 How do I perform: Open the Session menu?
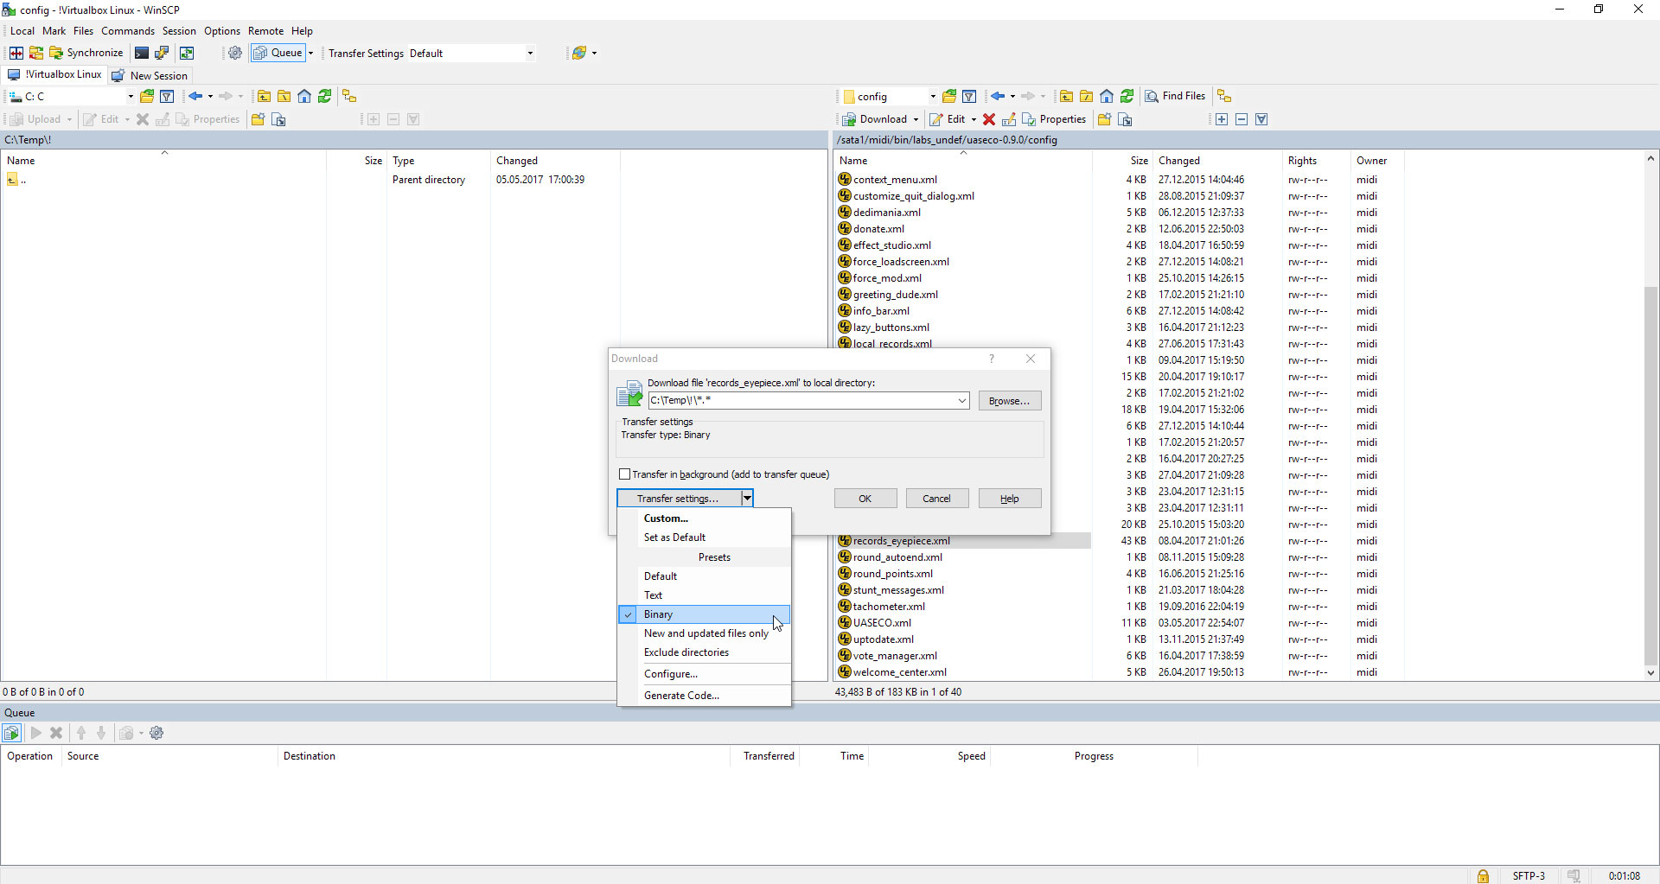179,31
